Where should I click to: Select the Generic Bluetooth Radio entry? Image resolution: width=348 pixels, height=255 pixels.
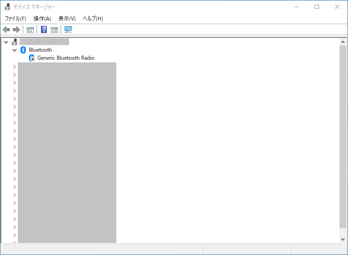coord(66,58)
